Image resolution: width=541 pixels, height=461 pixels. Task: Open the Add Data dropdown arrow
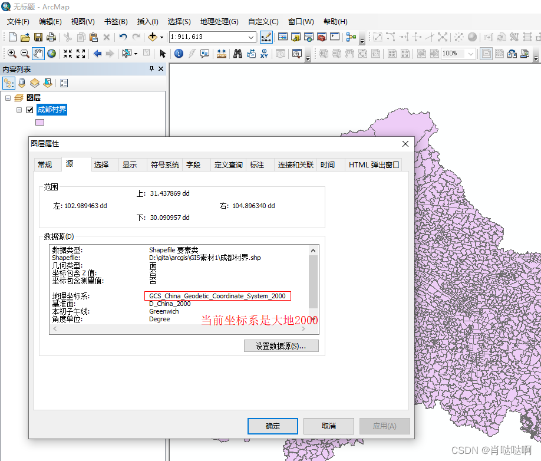pos(161,37)
